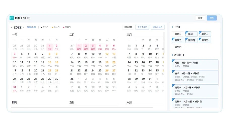
Task: Click the 法定假日 section heading
Action: pos(179,55)
